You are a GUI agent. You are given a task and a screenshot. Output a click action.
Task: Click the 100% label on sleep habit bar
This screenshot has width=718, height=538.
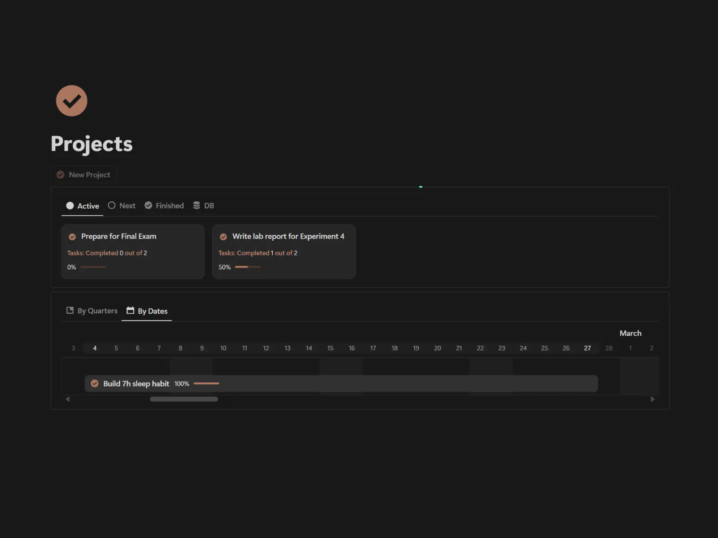[182, 384]
